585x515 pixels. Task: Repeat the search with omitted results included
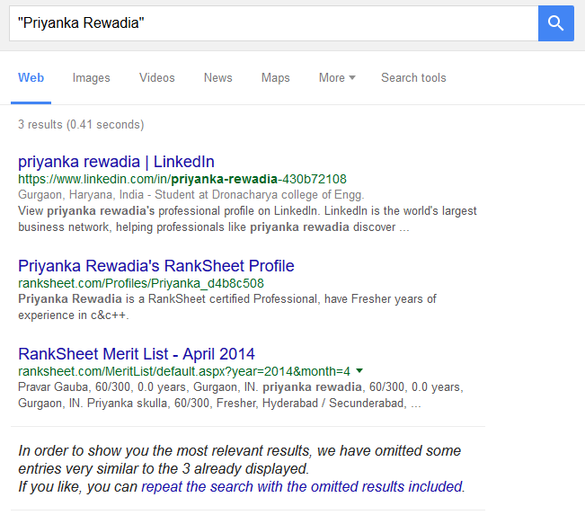(303, 486)
